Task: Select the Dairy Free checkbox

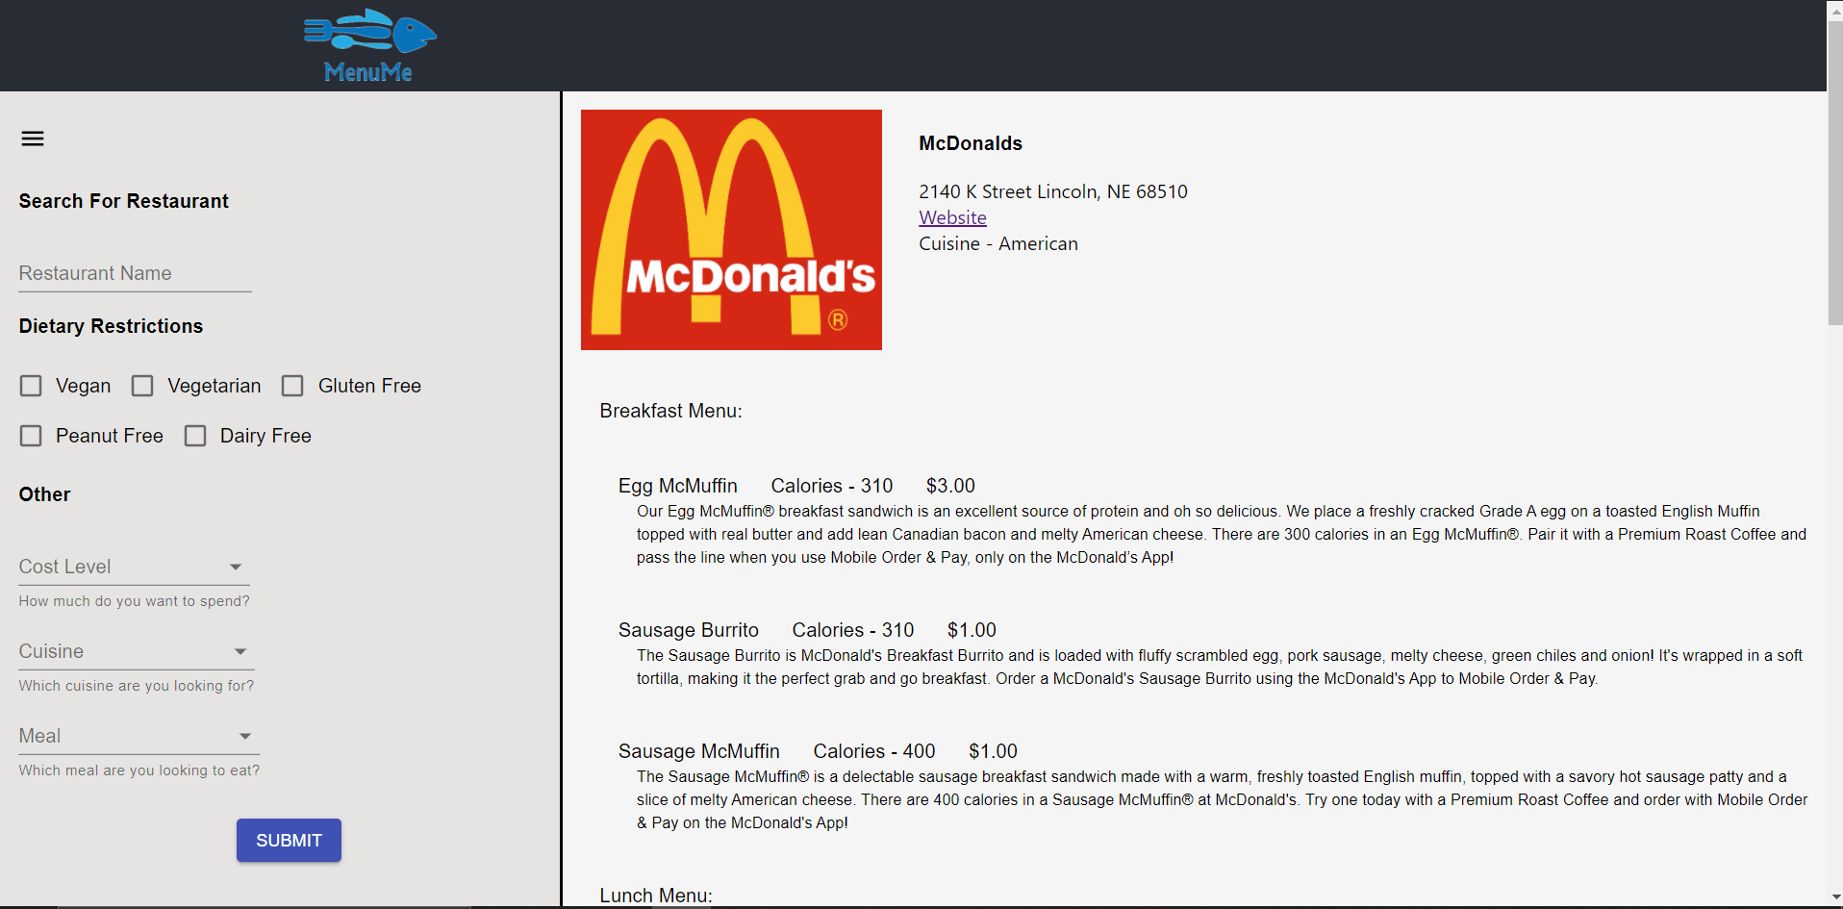Action: (x=195, y=436)
